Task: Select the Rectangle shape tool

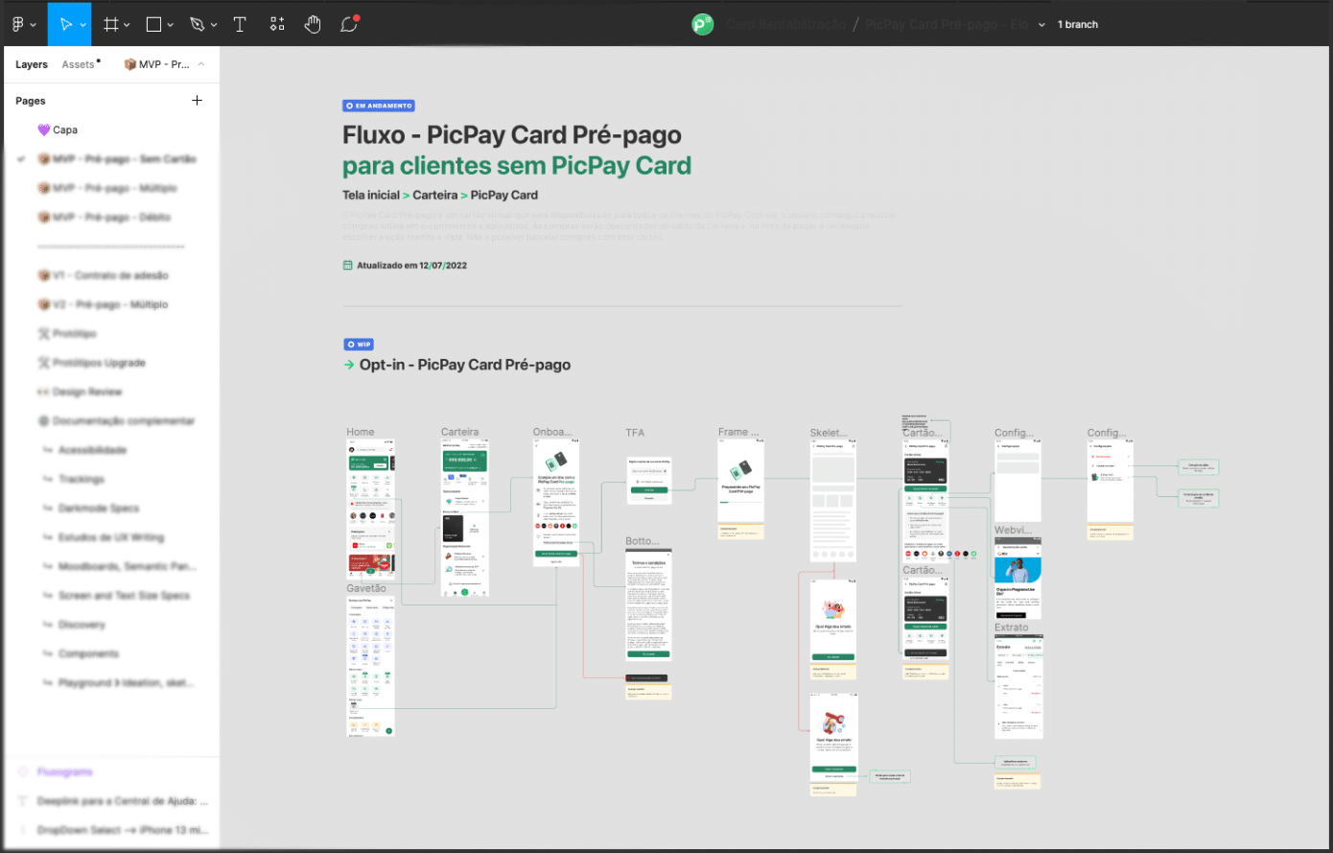Action: pyautogui.click(x=153, y=24)
